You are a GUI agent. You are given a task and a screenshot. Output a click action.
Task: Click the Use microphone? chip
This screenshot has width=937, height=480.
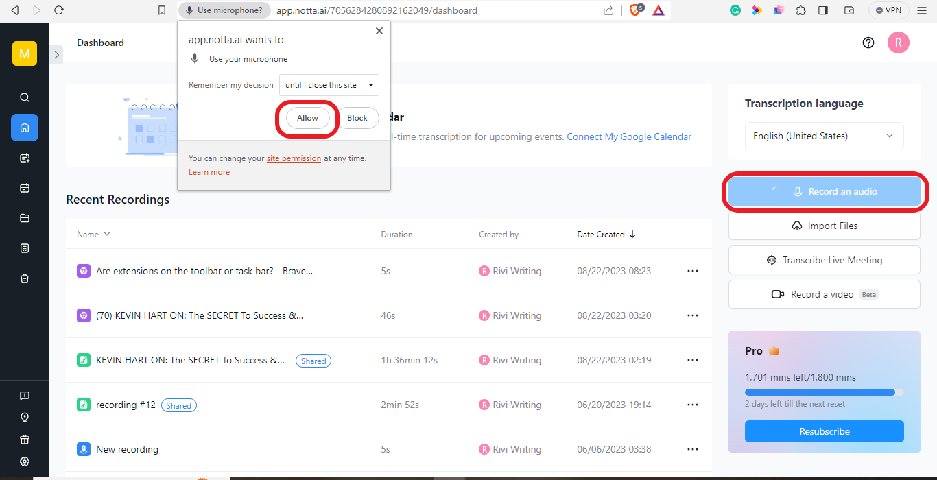(223, 10)
